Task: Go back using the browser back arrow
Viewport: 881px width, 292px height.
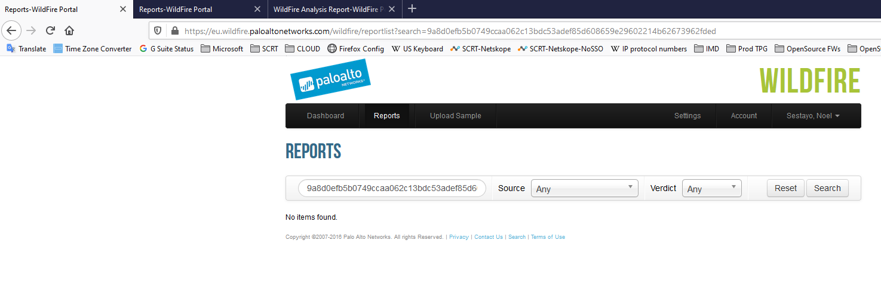Action: coord(11,30)
